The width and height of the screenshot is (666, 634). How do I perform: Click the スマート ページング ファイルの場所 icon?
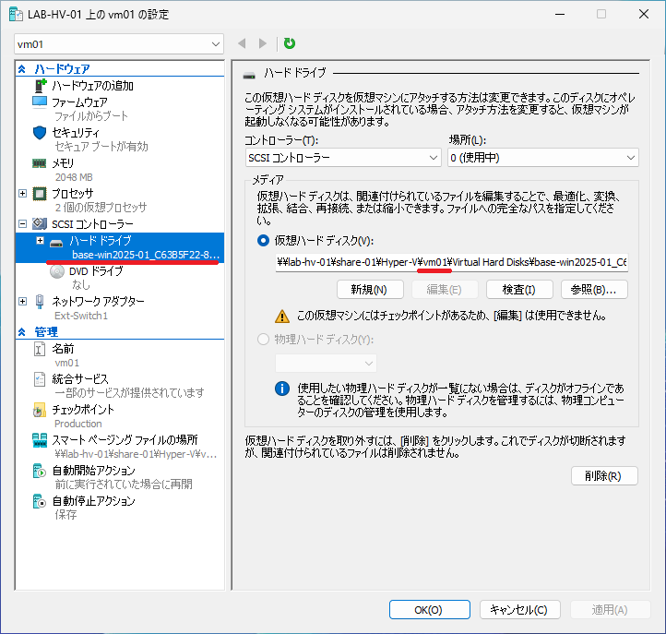click(40, 440)
